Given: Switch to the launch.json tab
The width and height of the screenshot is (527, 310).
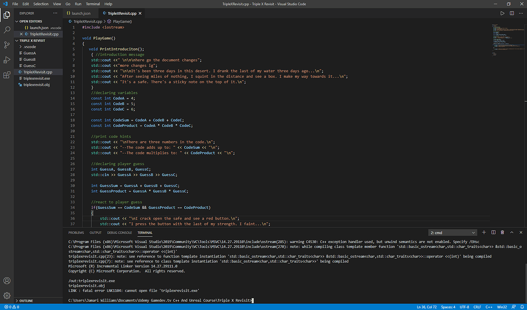Looking at the screenshot, I should coord(78,13).
